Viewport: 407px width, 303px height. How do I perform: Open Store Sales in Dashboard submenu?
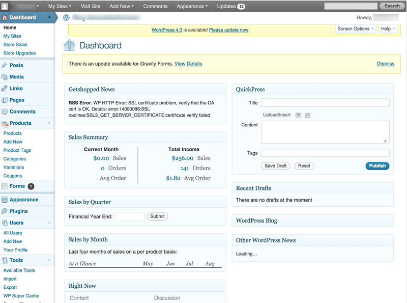(x=15, y=45)
